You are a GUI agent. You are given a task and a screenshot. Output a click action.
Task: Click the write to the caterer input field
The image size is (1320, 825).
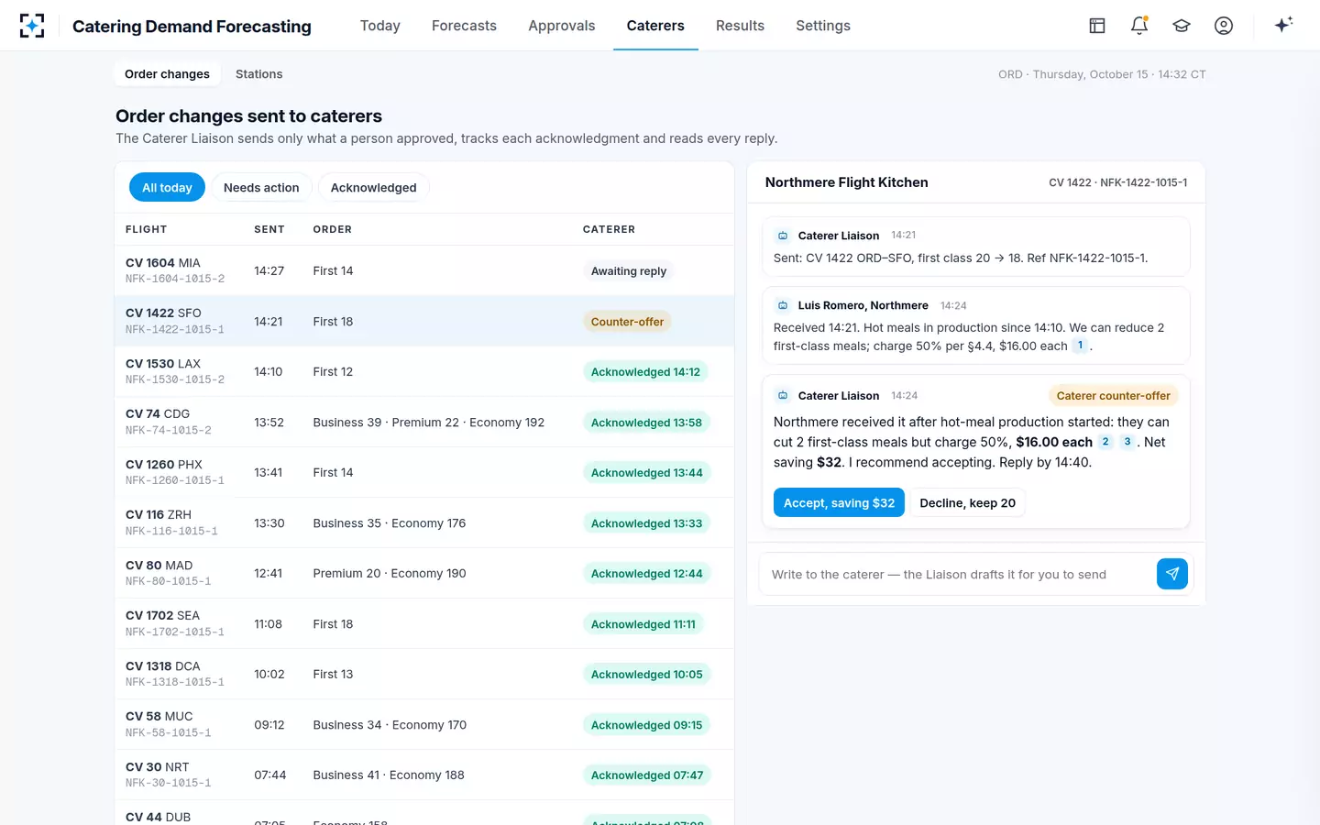[x=958, y=574]
